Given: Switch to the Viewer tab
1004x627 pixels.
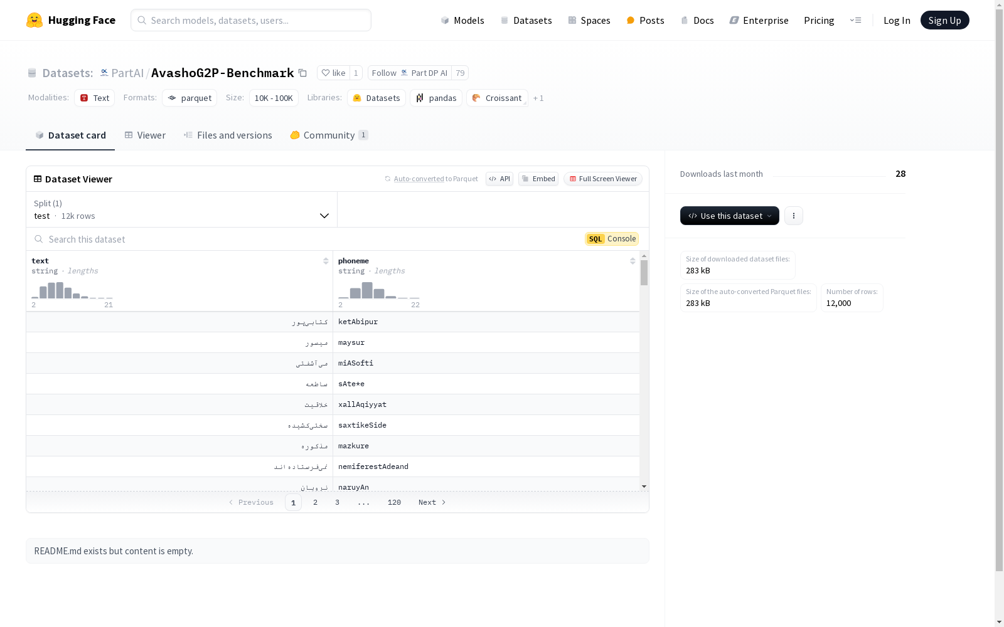Looking at the screenshot, I should [x=145, y=135].
